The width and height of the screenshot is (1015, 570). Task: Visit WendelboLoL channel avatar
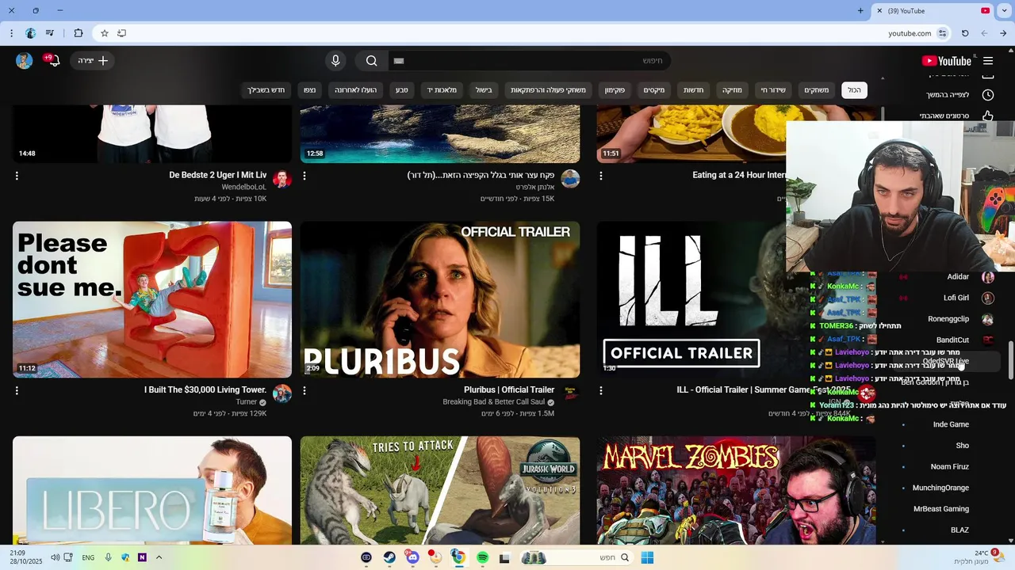click(x=282, y=180)
